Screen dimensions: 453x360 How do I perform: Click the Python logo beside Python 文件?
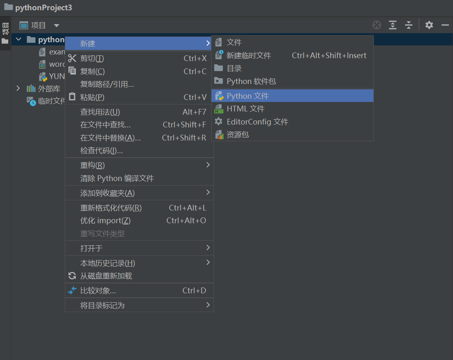(219, 95)
